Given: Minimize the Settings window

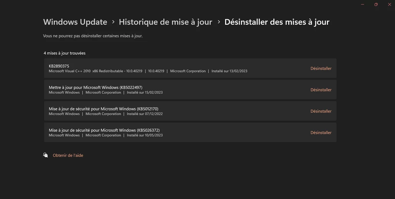Looking at the screenshot, I should pos(362,5).
